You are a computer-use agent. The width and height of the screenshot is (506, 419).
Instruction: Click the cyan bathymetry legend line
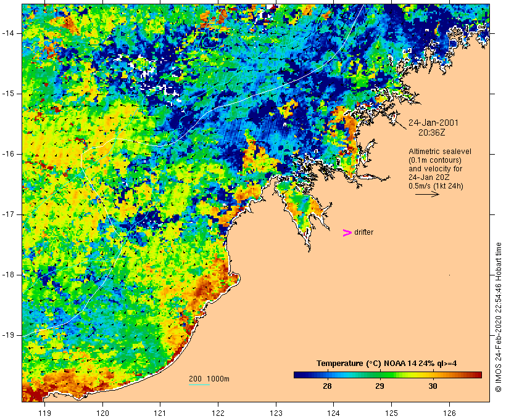click(199, 384)
